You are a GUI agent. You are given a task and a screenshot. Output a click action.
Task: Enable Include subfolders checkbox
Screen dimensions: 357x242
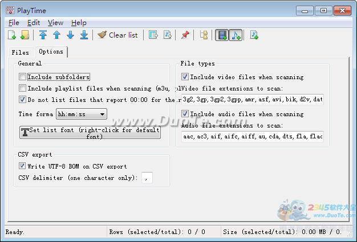(x=22, y=77)
